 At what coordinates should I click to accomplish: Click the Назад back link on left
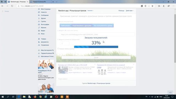pyautogui.click(x=5, y=11)
